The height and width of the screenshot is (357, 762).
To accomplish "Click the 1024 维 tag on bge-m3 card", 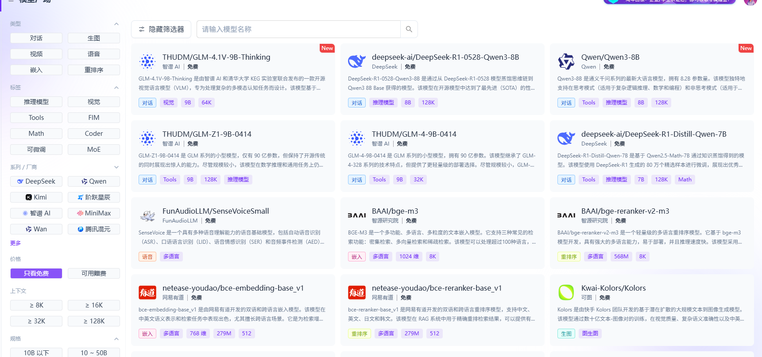I will [x=409, y=257].
